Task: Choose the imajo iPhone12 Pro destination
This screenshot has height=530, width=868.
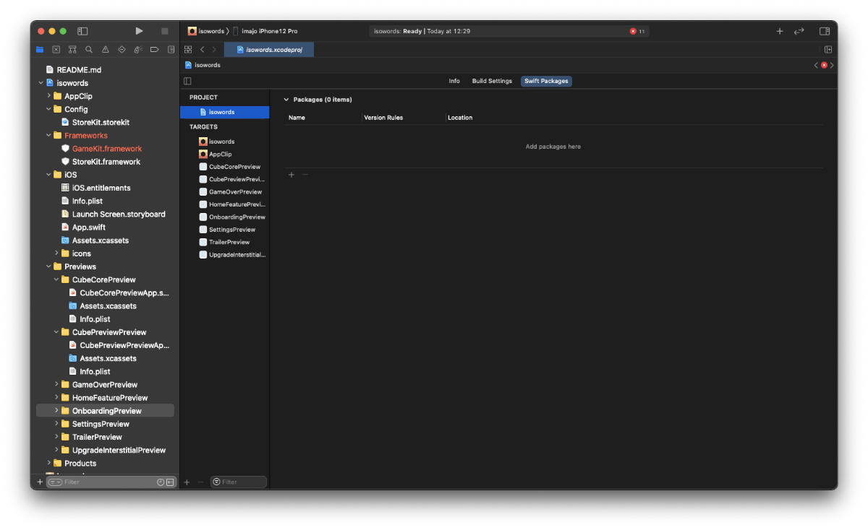Action: (x=265, y=31)
